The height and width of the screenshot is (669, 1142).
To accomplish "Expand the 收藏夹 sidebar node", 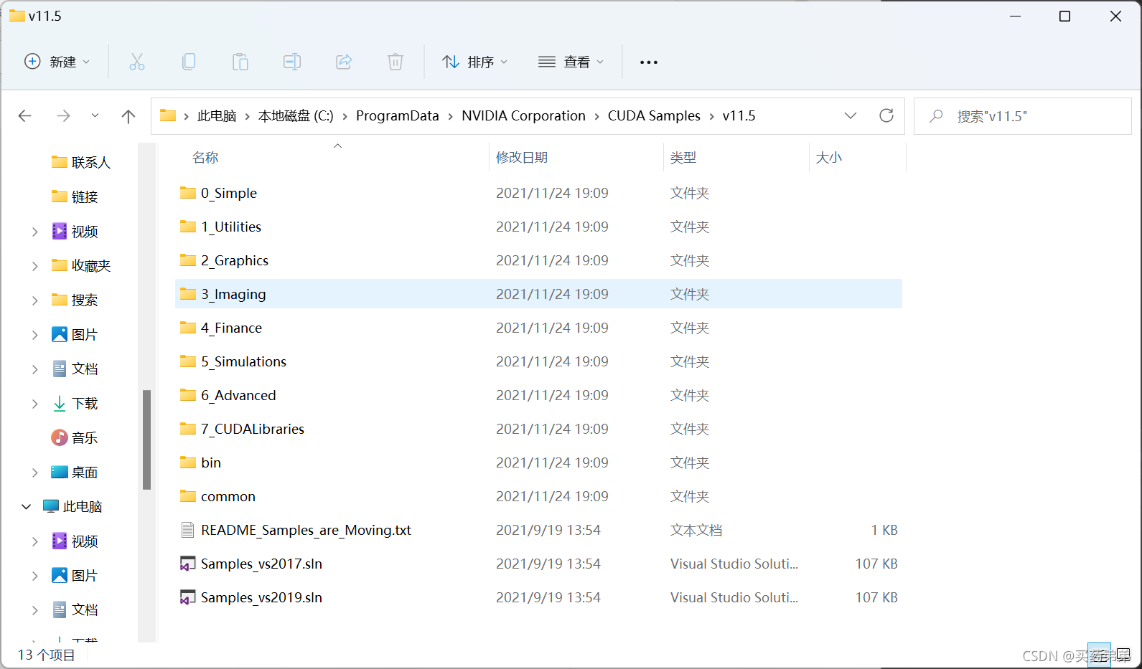I will pos(34,266).
